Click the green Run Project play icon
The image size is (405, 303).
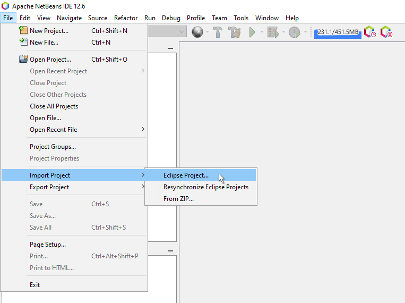tap(252, 32)
